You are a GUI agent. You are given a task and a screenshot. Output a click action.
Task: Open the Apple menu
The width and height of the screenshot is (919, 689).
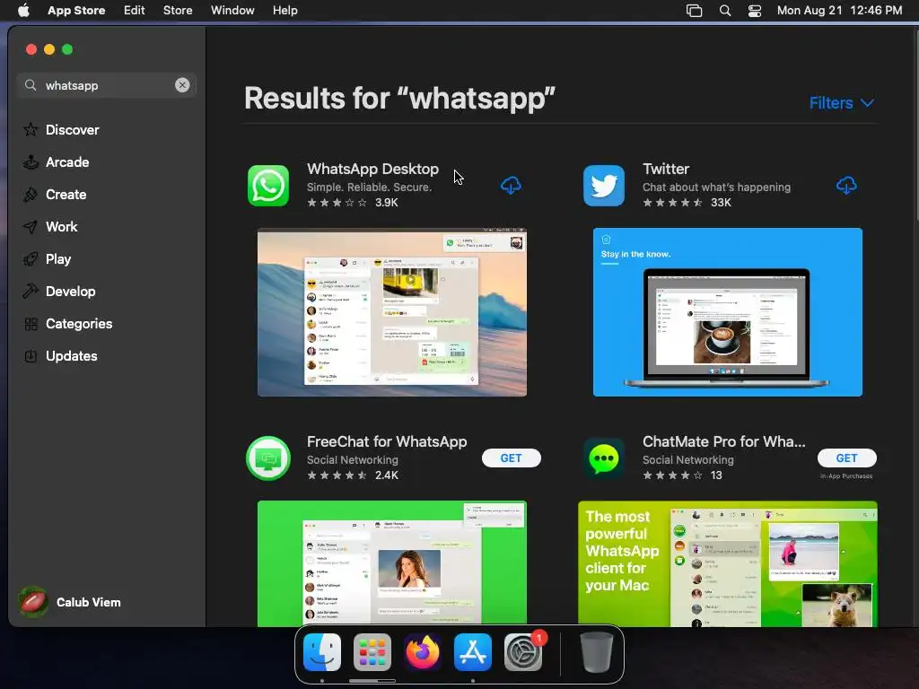(23, 10)
